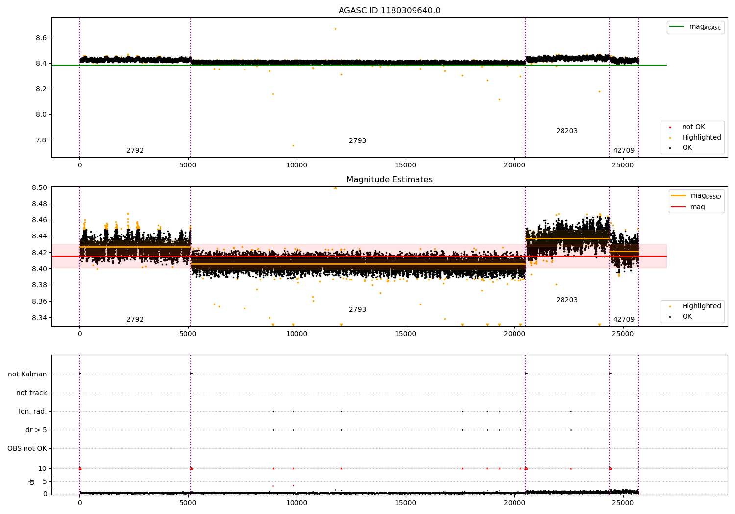
Task: Click the 'OBS not OK' y-axis label
Action: click(27, 449)
